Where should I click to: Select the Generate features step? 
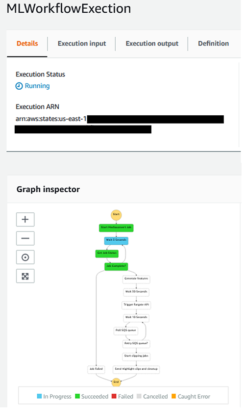[x=136, y=279]
